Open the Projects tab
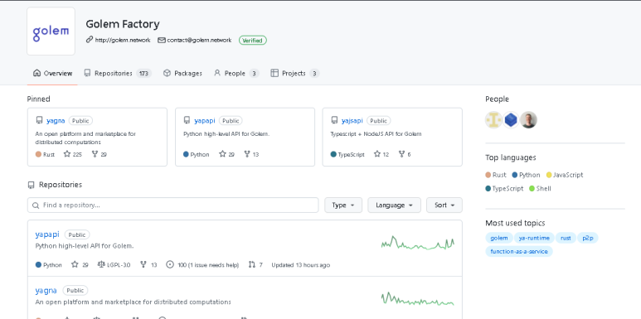 [x=294, y=73]
